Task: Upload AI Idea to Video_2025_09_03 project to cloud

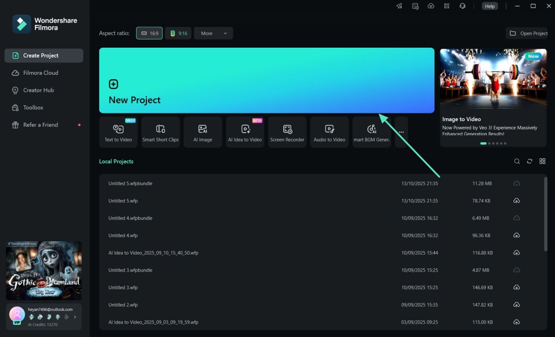Action: [517, 322]
